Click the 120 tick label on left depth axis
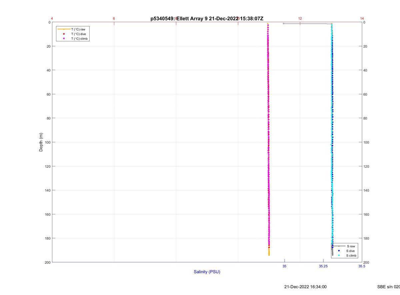The image size is (400, 295). [48, 166]
